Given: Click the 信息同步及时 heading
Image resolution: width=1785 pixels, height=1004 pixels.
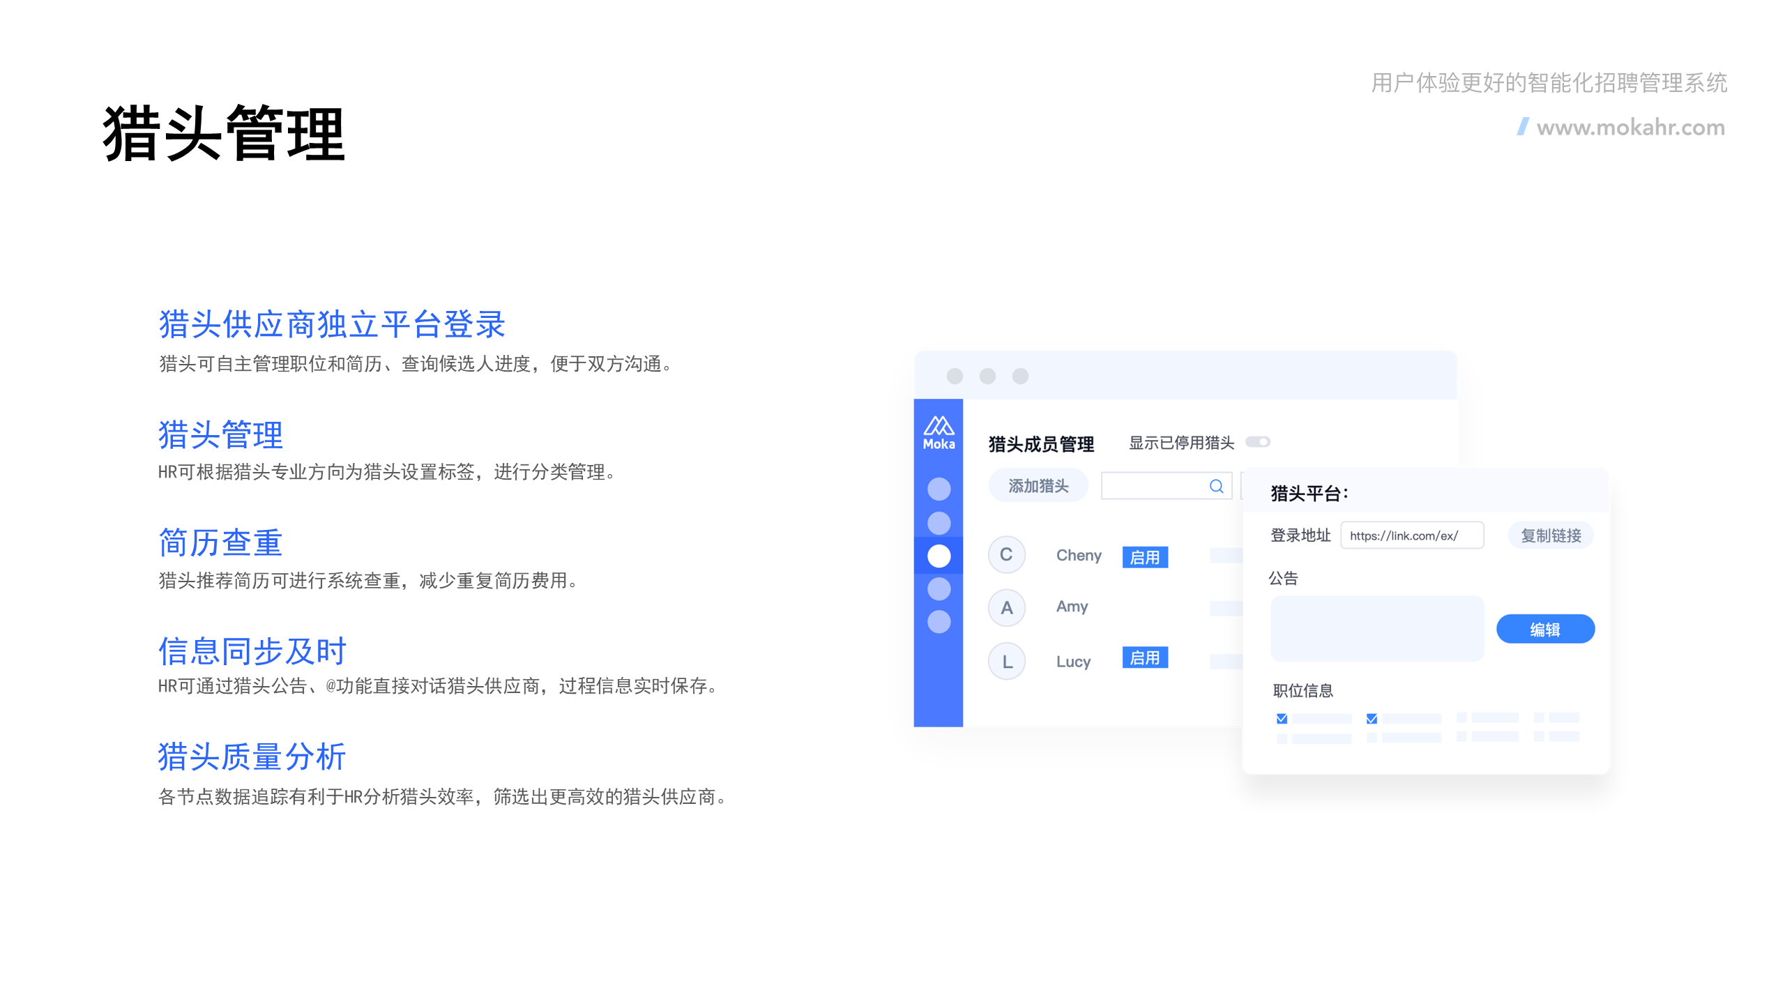Looking at the screenshot, I should tap(252, 651).
